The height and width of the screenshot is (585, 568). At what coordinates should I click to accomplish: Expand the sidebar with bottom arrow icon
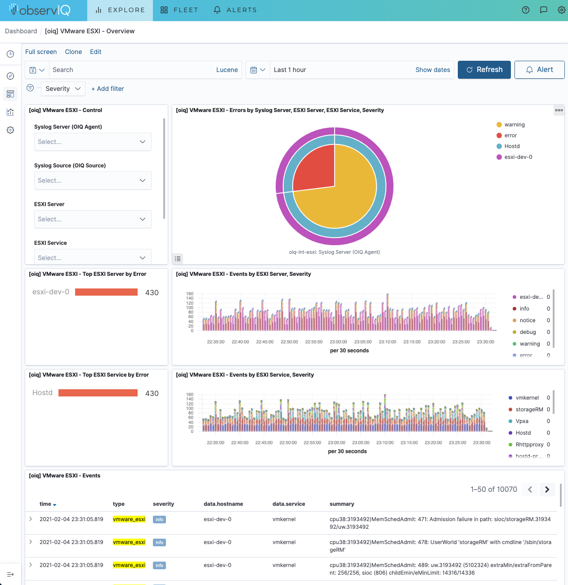click(x=10, y=574)
